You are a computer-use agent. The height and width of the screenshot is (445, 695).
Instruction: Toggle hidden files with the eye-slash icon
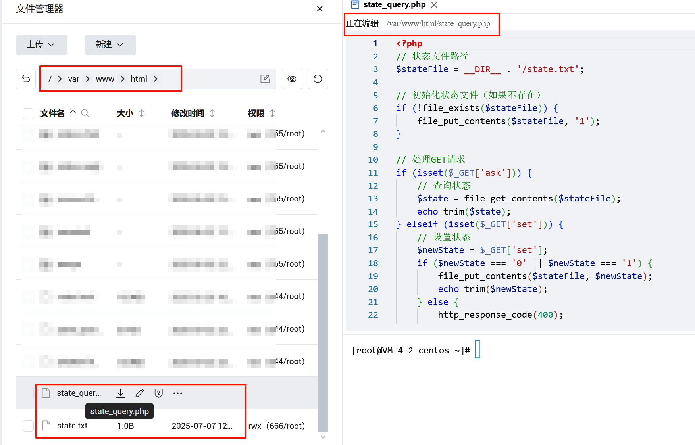point(292,79)
